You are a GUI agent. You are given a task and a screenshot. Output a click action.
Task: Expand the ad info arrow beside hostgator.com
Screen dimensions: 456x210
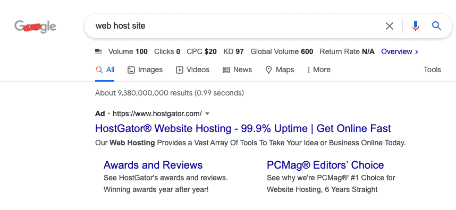(x=207, y=113)
